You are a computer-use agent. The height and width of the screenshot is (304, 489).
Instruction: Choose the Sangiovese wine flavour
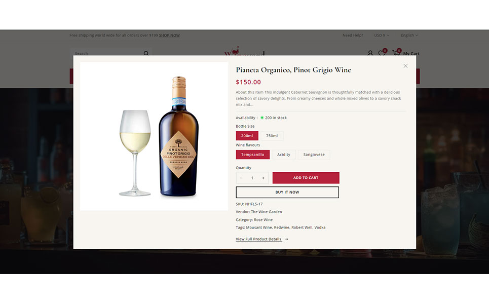coord(314,155)
